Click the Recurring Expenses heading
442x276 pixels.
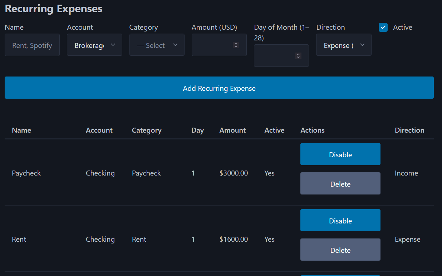point(53,8)
